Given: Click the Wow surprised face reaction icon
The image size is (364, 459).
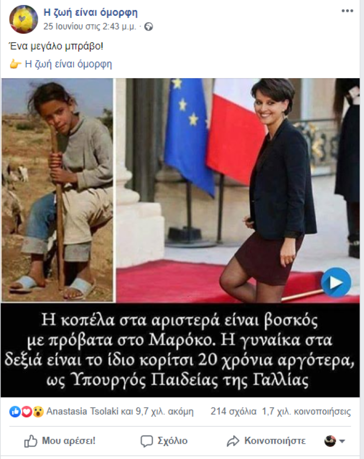Looking at the screenshot, I should tap(38, 411).
